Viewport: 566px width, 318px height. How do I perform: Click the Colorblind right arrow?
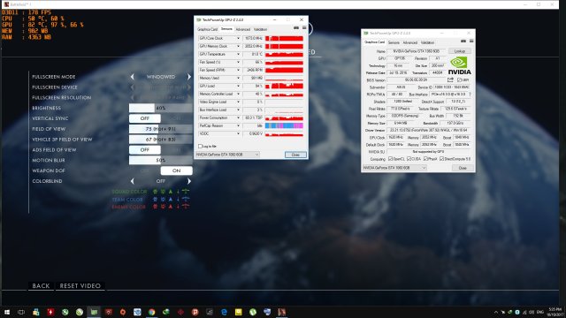(x=188, y=181)
